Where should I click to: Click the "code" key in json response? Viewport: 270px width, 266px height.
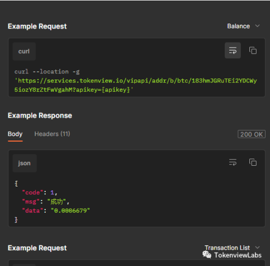tap(32, 193)
